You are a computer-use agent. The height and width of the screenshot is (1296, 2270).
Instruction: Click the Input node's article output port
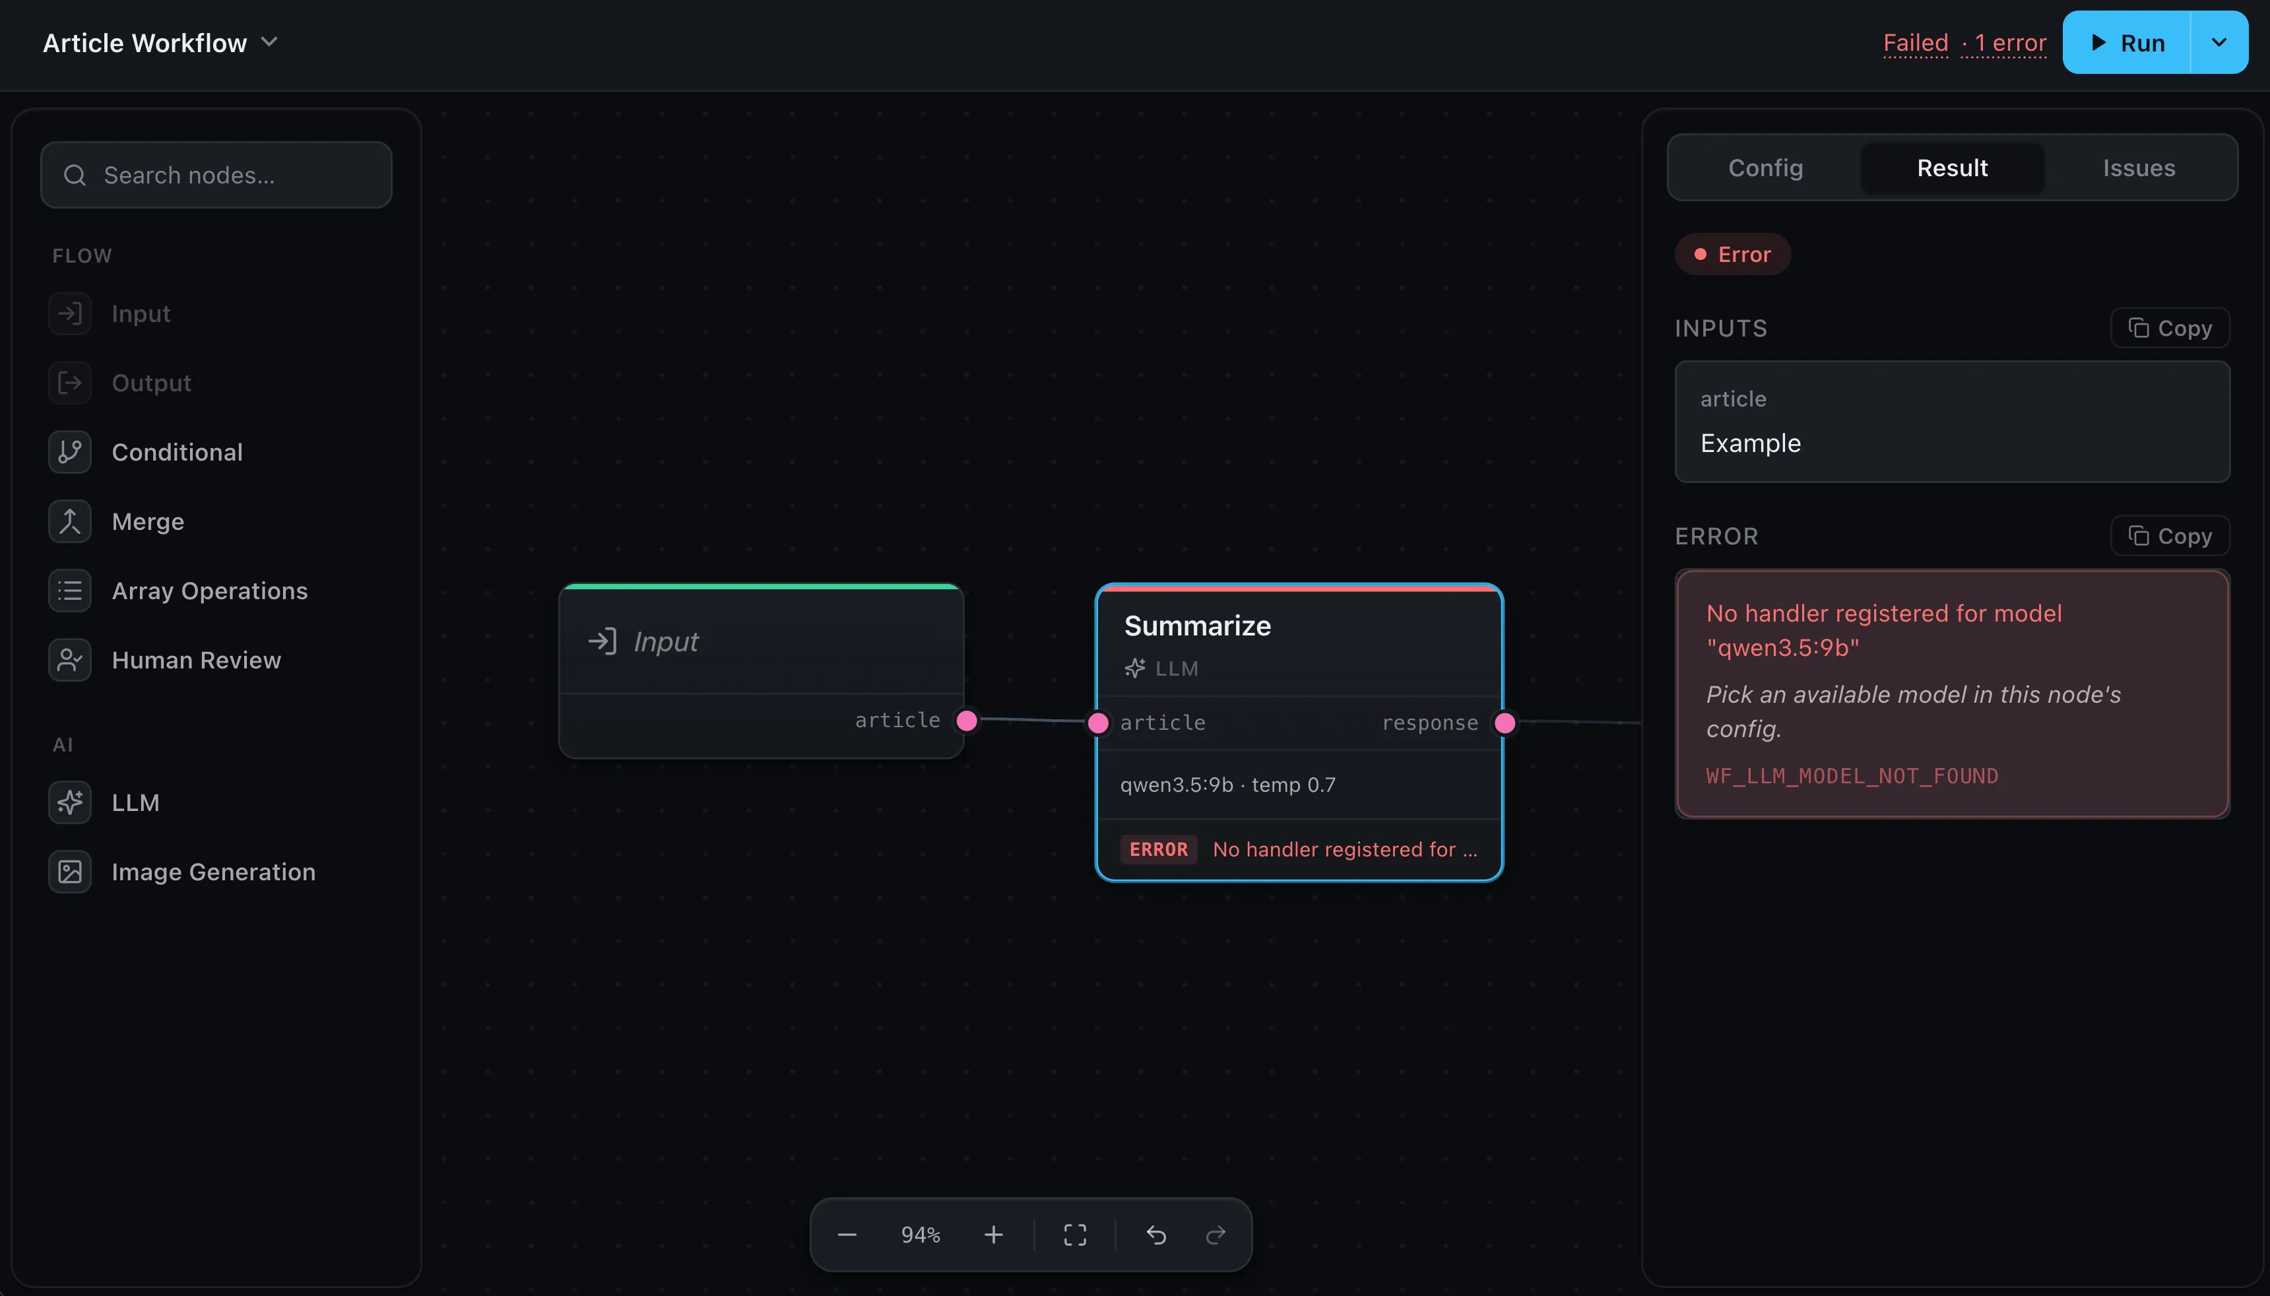[x=966, y=720]
